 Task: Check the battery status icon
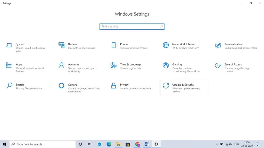click(222, 144)
